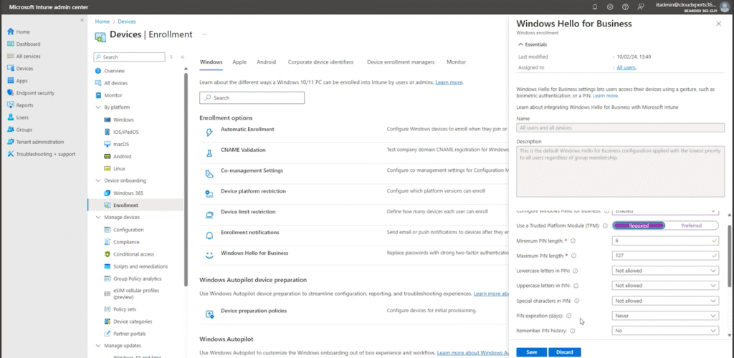Switch to the Apple tab

tap(239, 62)
